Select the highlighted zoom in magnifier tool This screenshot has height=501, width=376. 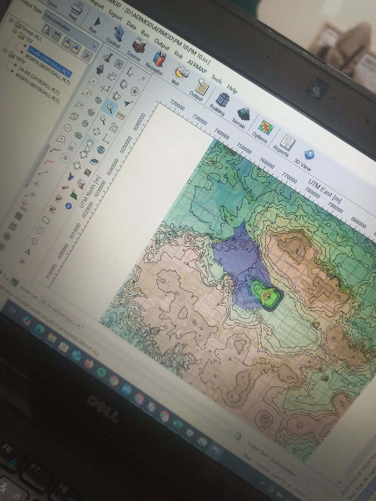click(111, 107)
